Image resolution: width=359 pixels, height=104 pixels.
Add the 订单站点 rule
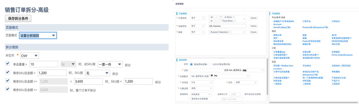(336, 21)
